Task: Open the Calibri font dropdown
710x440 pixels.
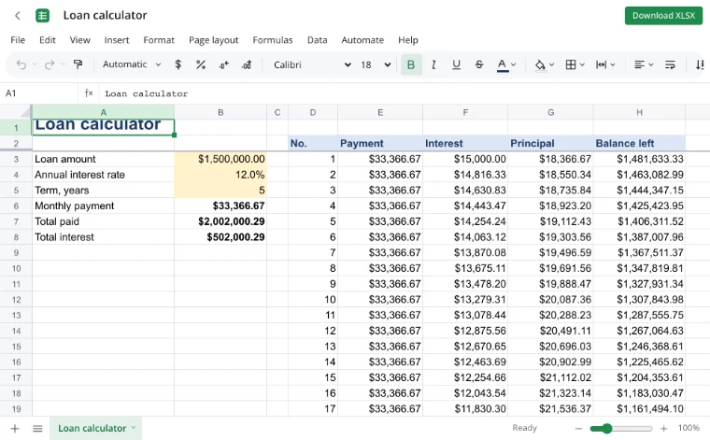Action: (x=312, y=64)
